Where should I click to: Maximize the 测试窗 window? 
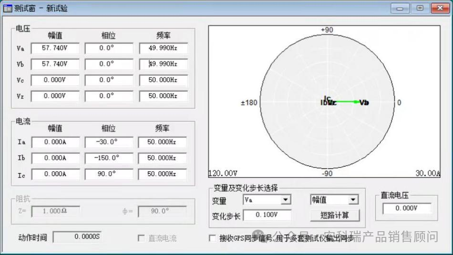pos(420,8)
